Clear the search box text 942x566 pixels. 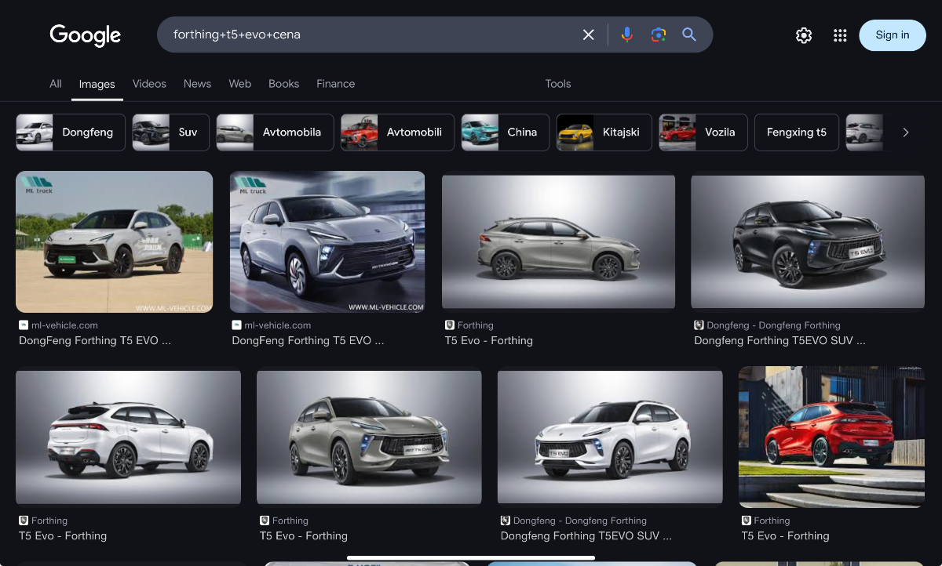click(x=588, y=34)
